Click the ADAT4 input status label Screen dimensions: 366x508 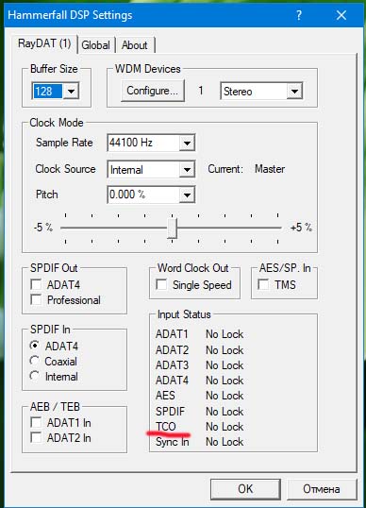tap(172, 381)
